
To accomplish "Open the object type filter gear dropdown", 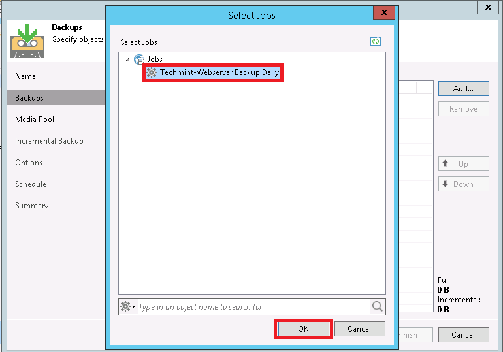I will [x=127, y=306].
